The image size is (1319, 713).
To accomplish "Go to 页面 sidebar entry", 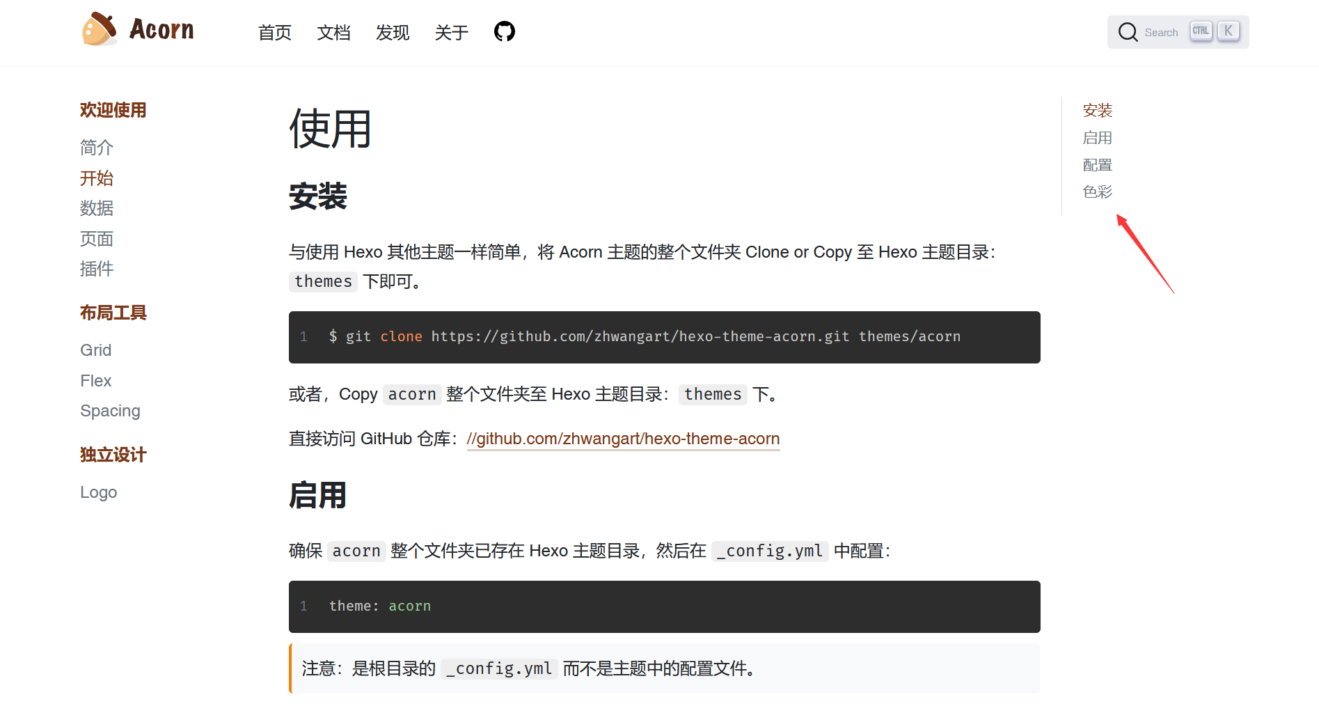I will [x=97, y=239].
